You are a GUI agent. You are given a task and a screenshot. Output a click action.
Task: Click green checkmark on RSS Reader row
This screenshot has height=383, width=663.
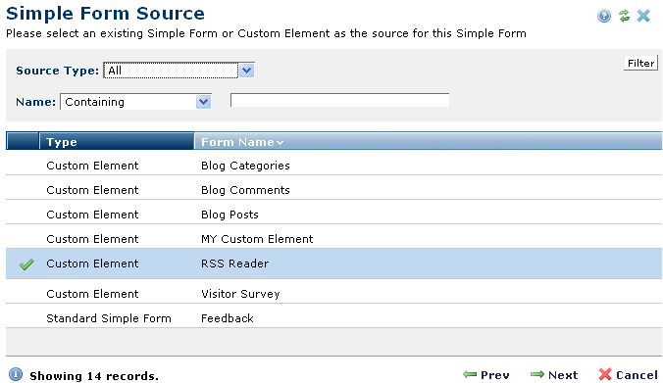pos(26,264)
